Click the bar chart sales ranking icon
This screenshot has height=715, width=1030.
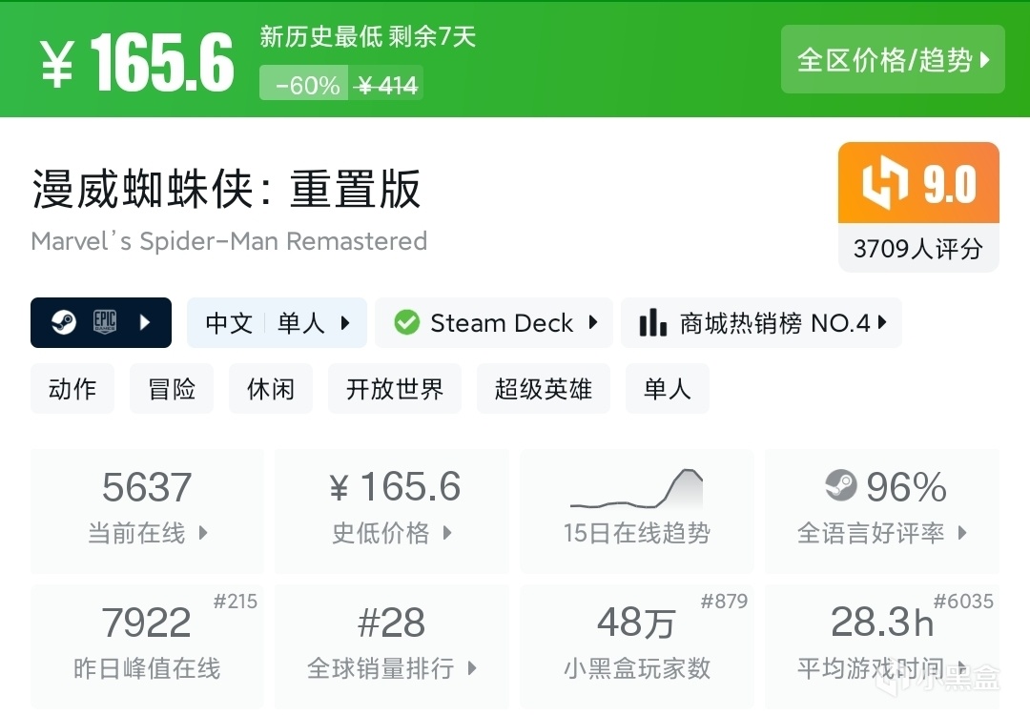coord(652,323)
